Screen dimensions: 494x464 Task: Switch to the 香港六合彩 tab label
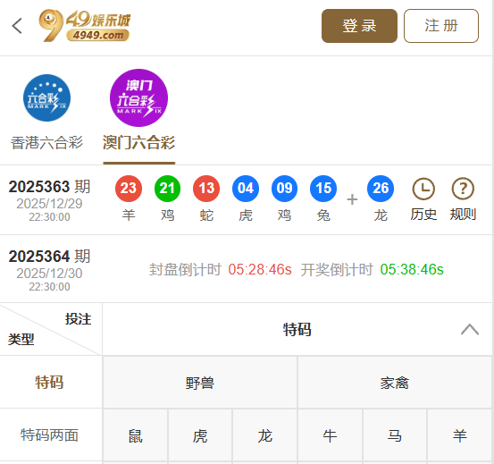pos(47,143)
